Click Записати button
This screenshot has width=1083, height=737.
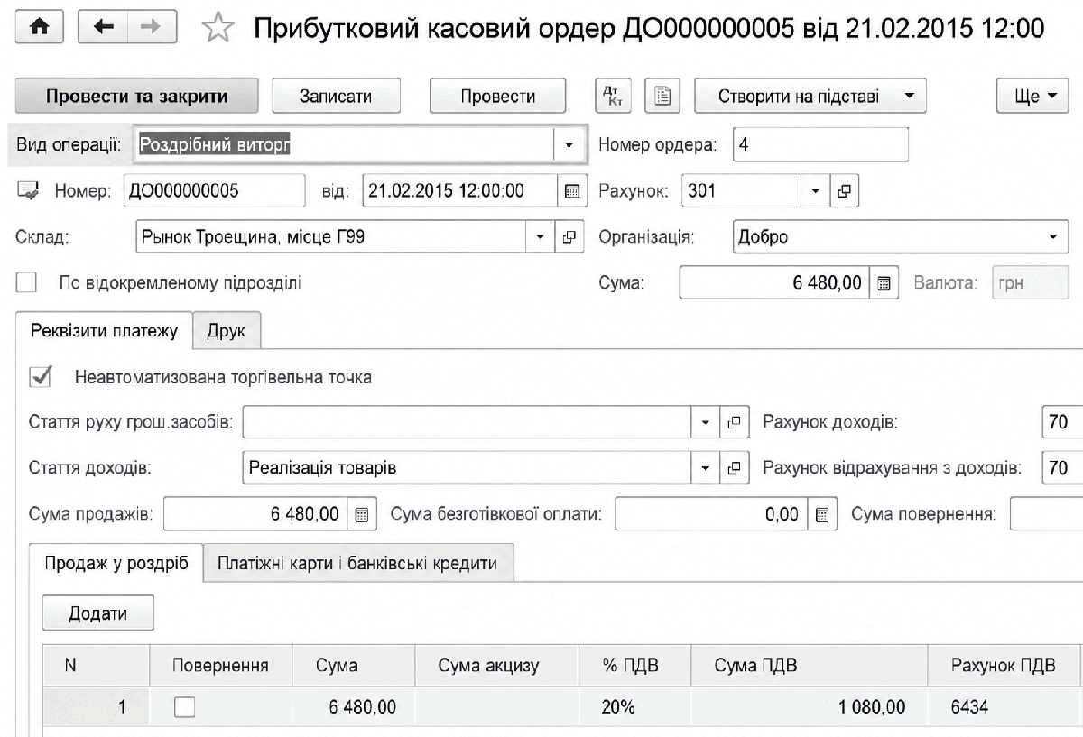point(337,97)
